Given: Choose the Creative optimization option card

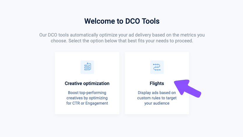Looking at the screenshot, I should [x=87, y=83].
